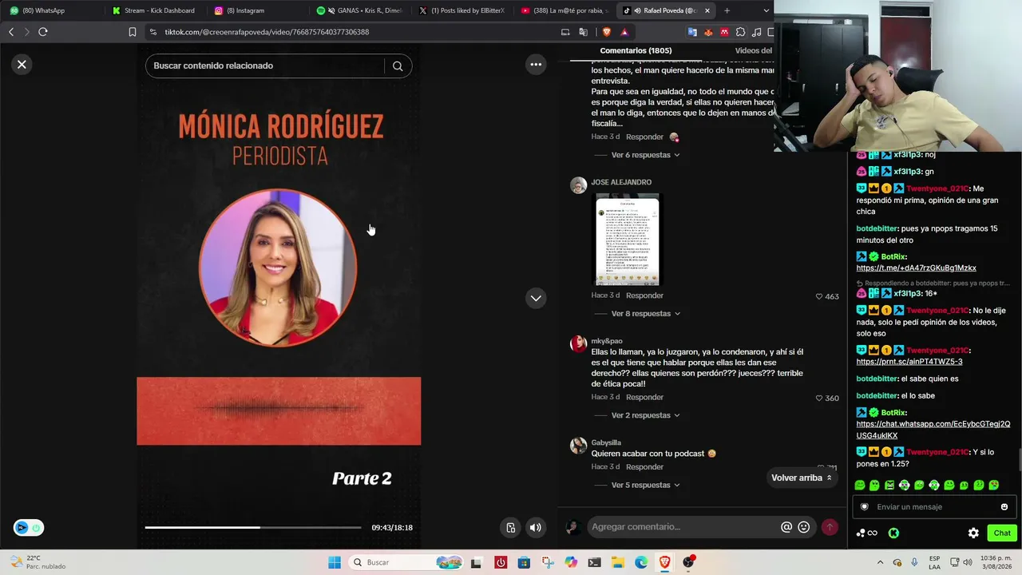Open the three-dot more options menu
Screen dimensions: 1022x575
(x=536, y=65)
